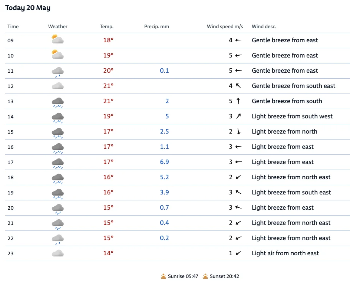Click the 6.9 precipitation value at 17
This screenshot has height=285, width=350.
tap(164, 162)
